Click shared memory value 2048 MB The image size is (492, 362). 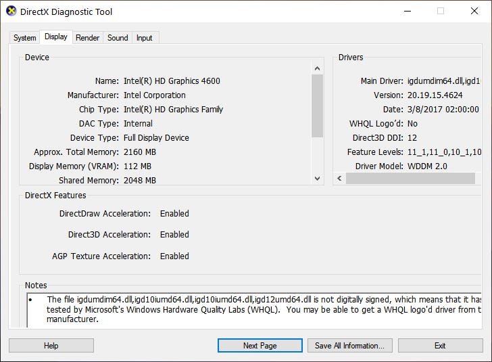[x=140, y=181]
